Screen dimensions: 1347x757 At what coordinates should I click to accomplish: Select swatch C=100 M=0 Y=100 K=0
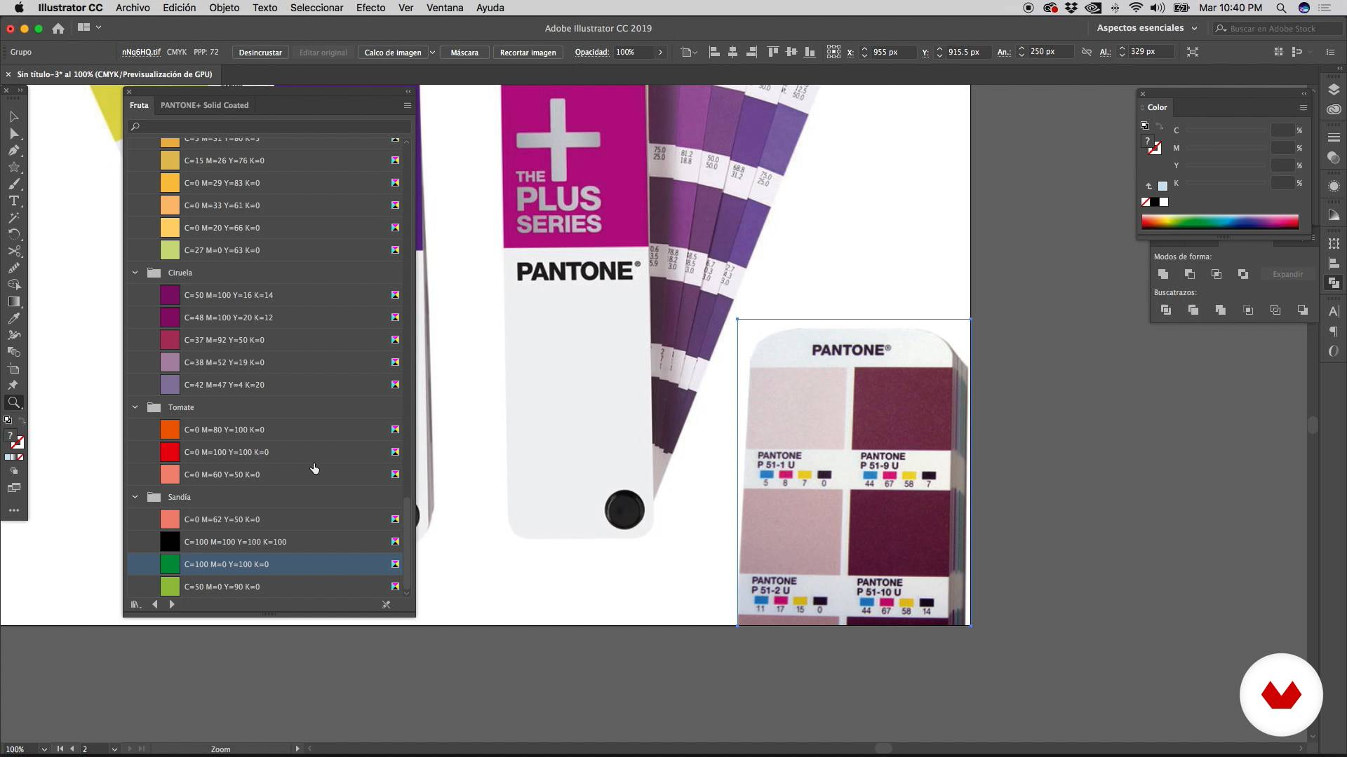[x=265, y=564]
